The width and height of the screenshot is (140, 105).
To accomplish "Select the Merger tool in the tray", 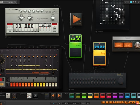I will (59, 95).
